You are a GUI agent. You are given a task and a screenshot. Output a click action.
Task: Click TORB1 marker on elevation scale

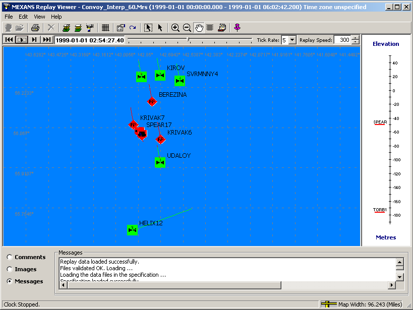[380, 210]
